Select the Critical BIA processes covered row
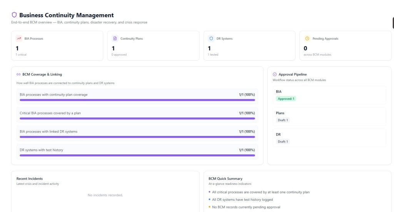394x212 pixels. (x=137, y=115)
